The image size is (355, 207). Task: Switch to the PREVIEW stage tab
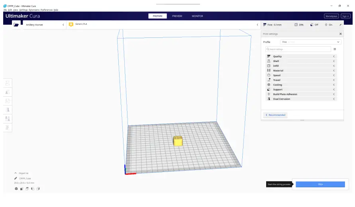(177, 16)
